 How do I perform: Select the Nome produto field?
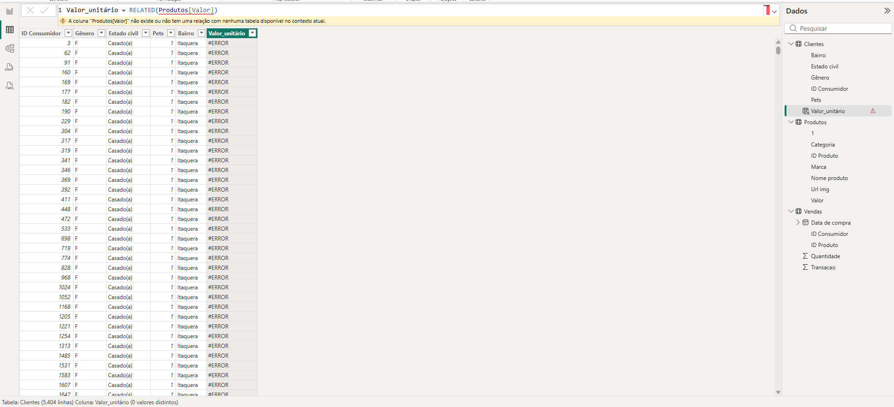829,178
